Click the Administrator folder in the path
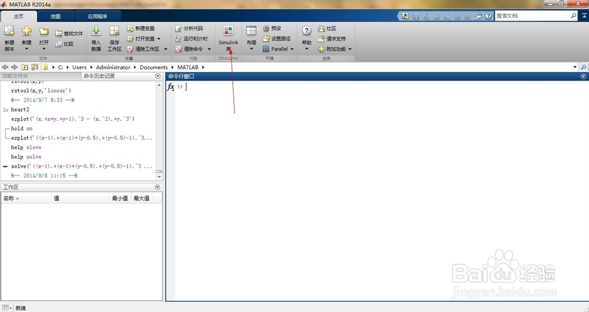Viewport: 589px width, 312px height. (113, 67)
